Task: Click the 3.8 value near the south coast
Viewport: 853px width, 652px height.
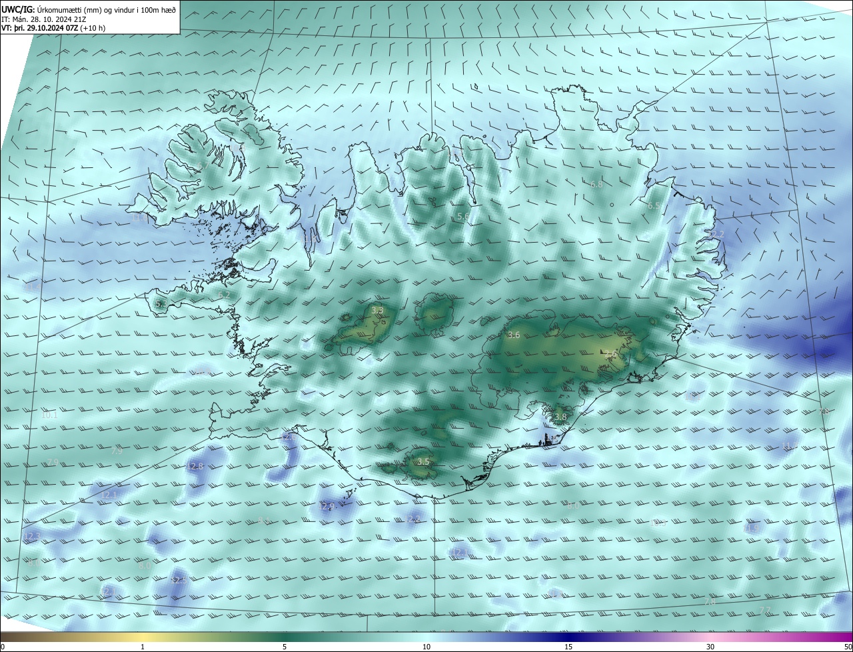Action: point(560,417)
